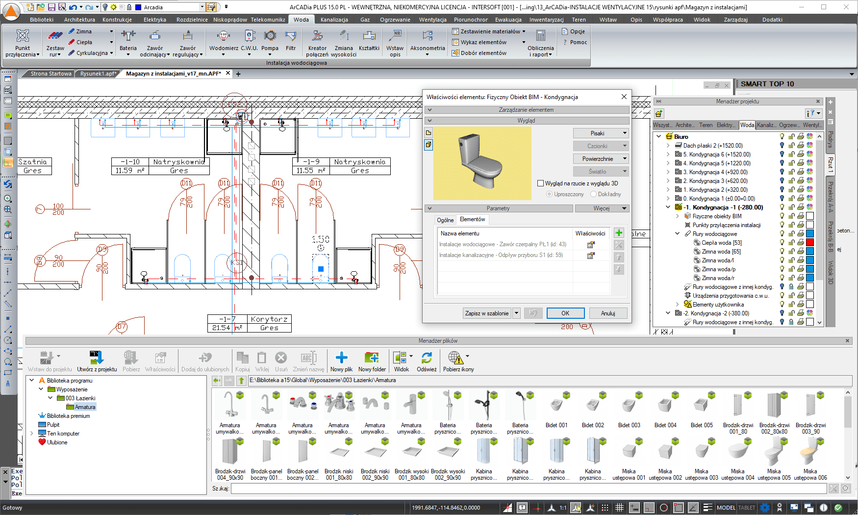Toggle visibility bulb for Zimna woda [65]
The image size is (858, 515).
point(782,252)
